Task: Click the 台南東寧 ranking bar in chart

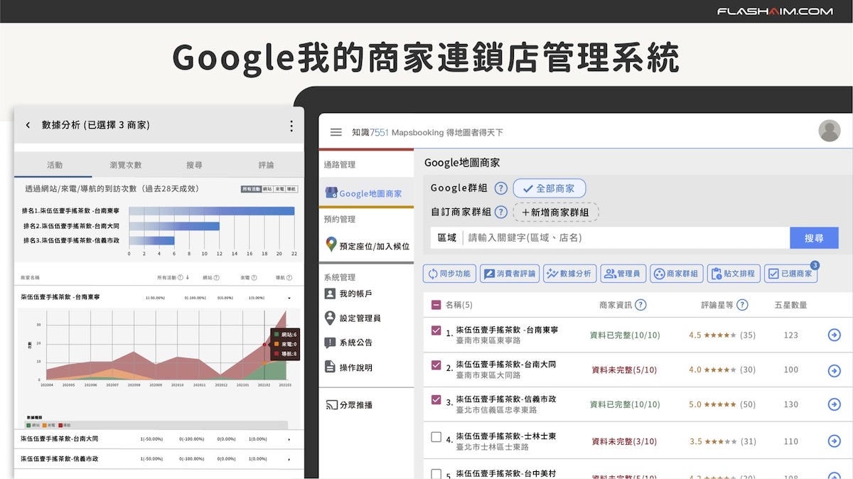Action: coord(212,211)
